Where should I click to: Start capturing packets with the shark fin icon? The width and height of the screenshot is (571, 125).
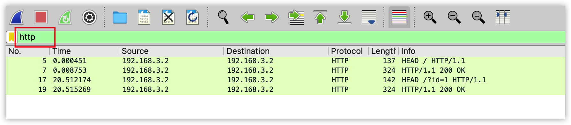click(x=17, y=17)
